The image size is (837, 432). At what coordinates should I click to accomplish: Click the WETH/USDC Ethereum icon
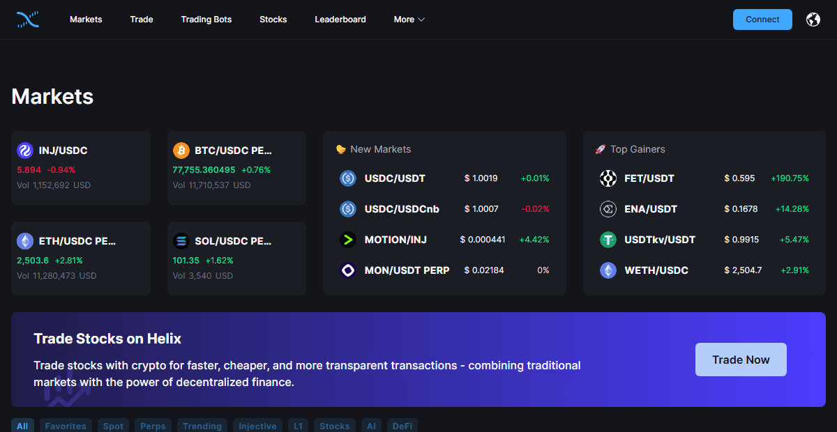(x=608, y=270)
